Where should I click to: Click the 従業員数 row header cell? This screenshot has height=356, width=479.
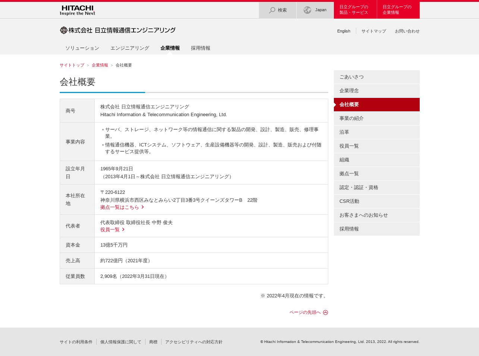click(77, 276)
